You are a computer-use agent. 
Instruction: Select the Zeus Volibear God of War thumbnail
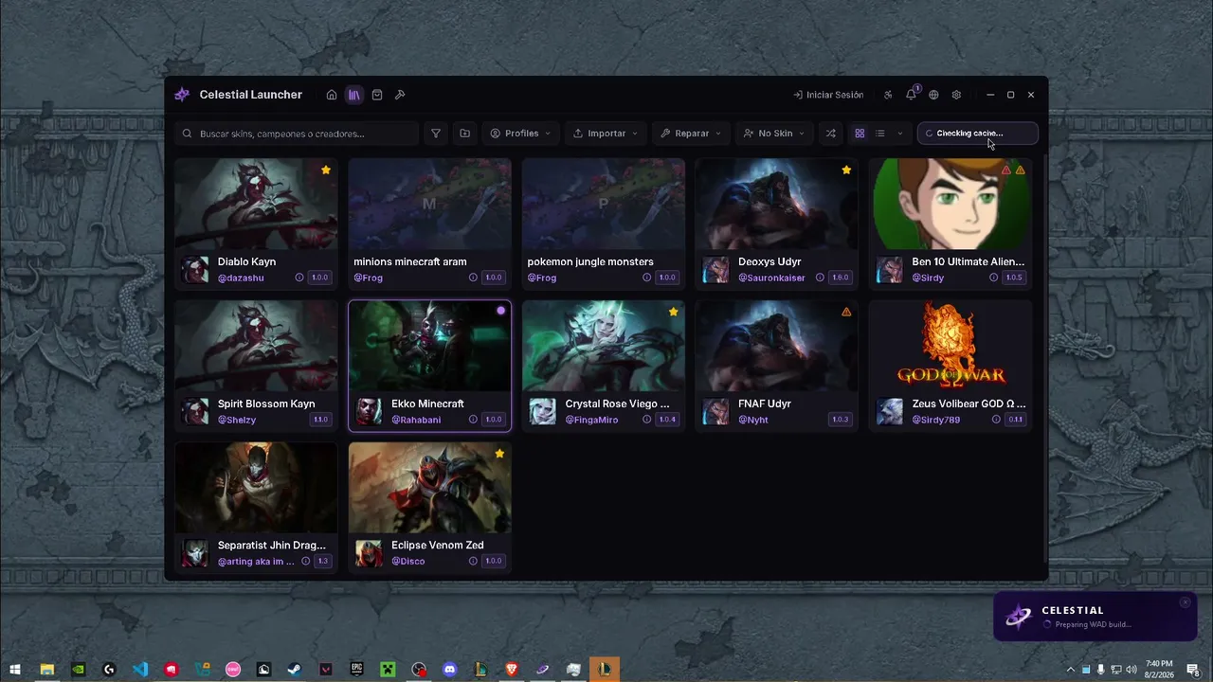coord(950,346)
